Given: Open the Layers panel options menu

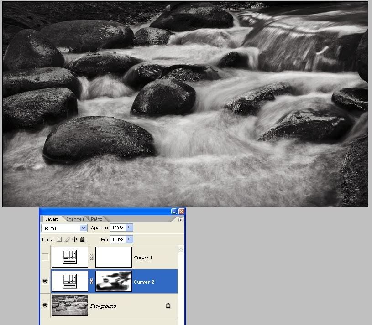Looking at the screenshot, I should pyautogui.click(x=181, y=220).
